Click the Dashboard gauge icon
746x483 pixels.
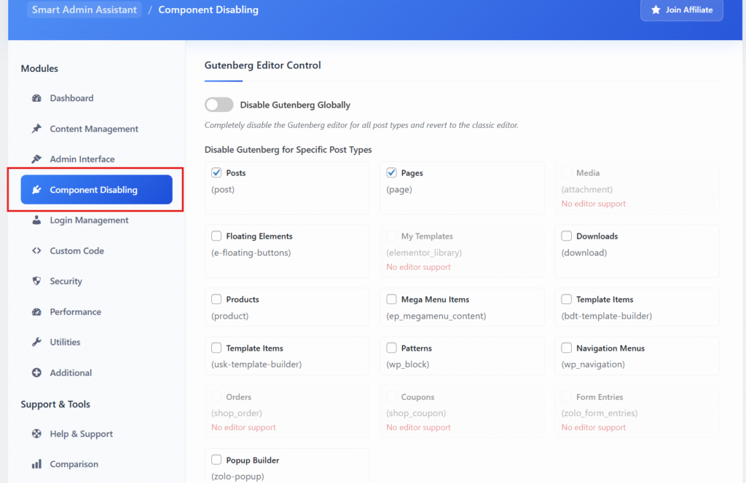point(36,98)
